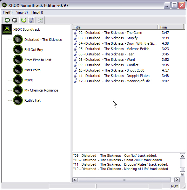Select the XBOX Soundtrack root logo icon
The width and height of the screenshot is (187, 190).
tap(7, 29)
